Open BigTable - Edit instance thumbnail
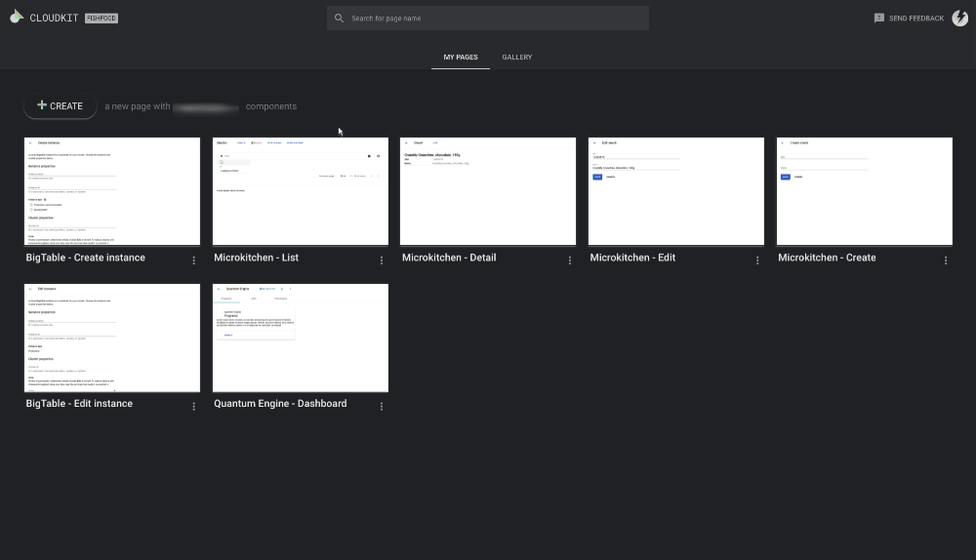The height and width of the screenshot is (560, 976). tap(112, 338)
